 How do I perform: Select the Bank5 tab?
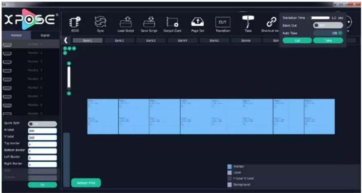[214, 40]
